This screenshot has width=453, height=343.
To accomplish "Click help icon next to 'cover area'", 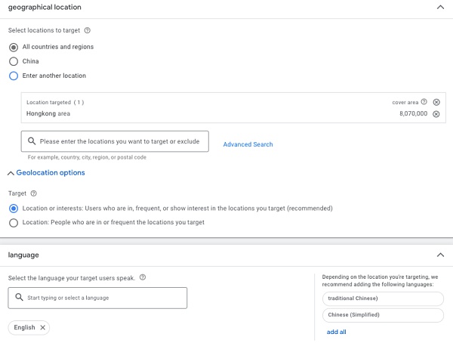I will click(424, 102).
